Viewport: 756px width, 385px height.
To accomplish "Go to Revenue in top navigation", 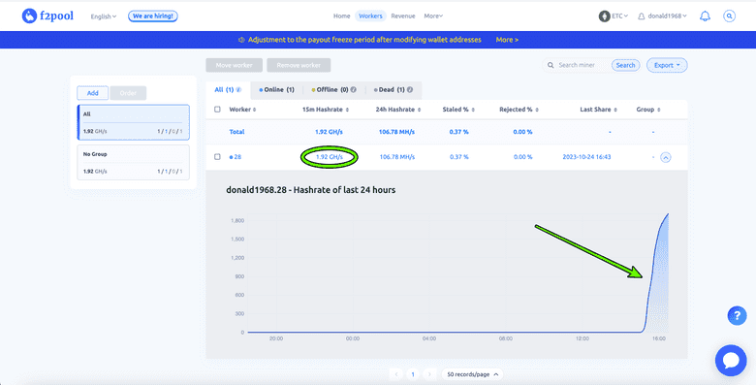I will click(x=403, y=16).
